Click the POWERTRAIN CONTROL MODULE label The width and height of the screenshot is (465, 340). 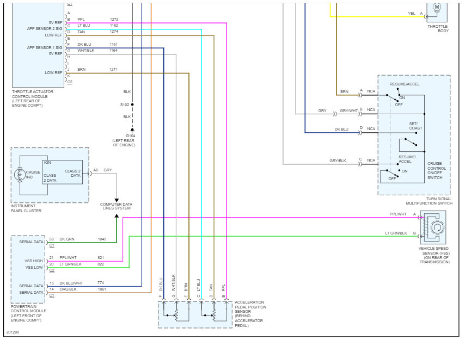[28, 313]
